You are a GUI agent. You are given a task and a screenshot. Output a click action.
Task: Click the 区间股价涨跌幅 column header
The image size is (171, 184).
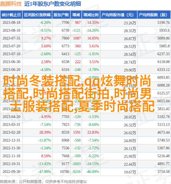coord(37,15)
